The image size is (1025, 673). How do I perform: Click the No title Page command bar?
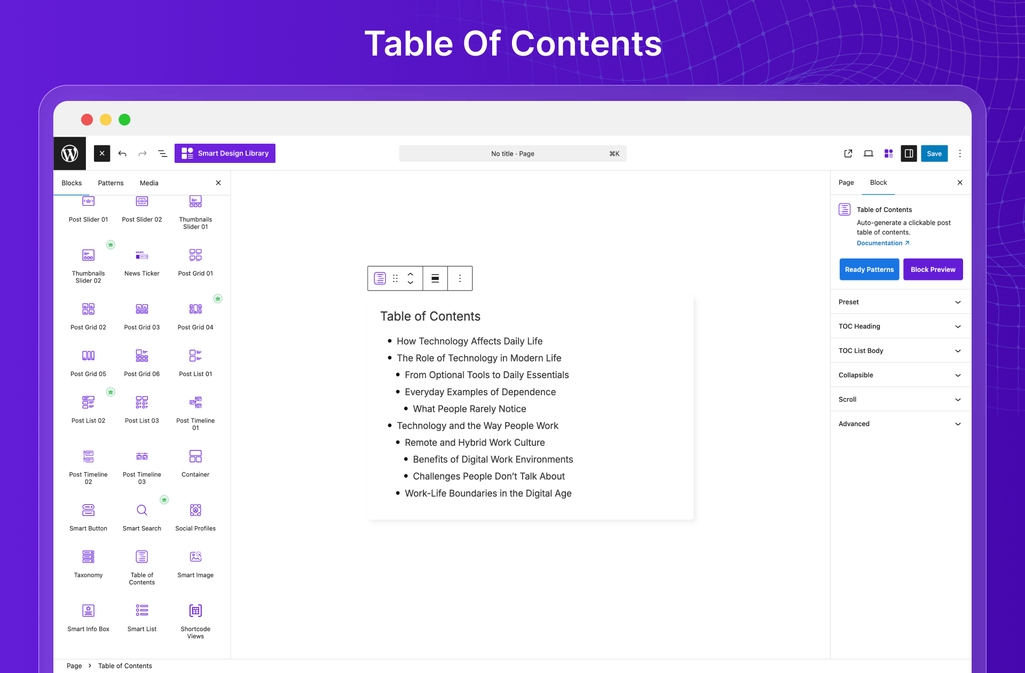point(512,154)
